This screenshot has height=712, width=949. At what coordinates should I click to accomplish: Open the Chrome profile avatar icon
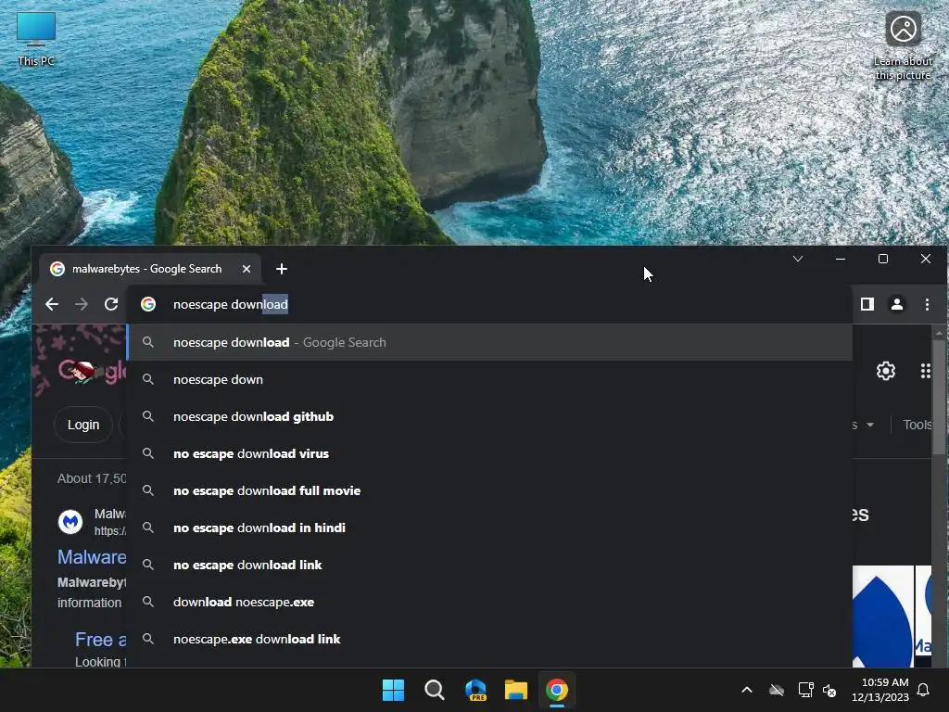pyautogui.click(x=897, y=304)
